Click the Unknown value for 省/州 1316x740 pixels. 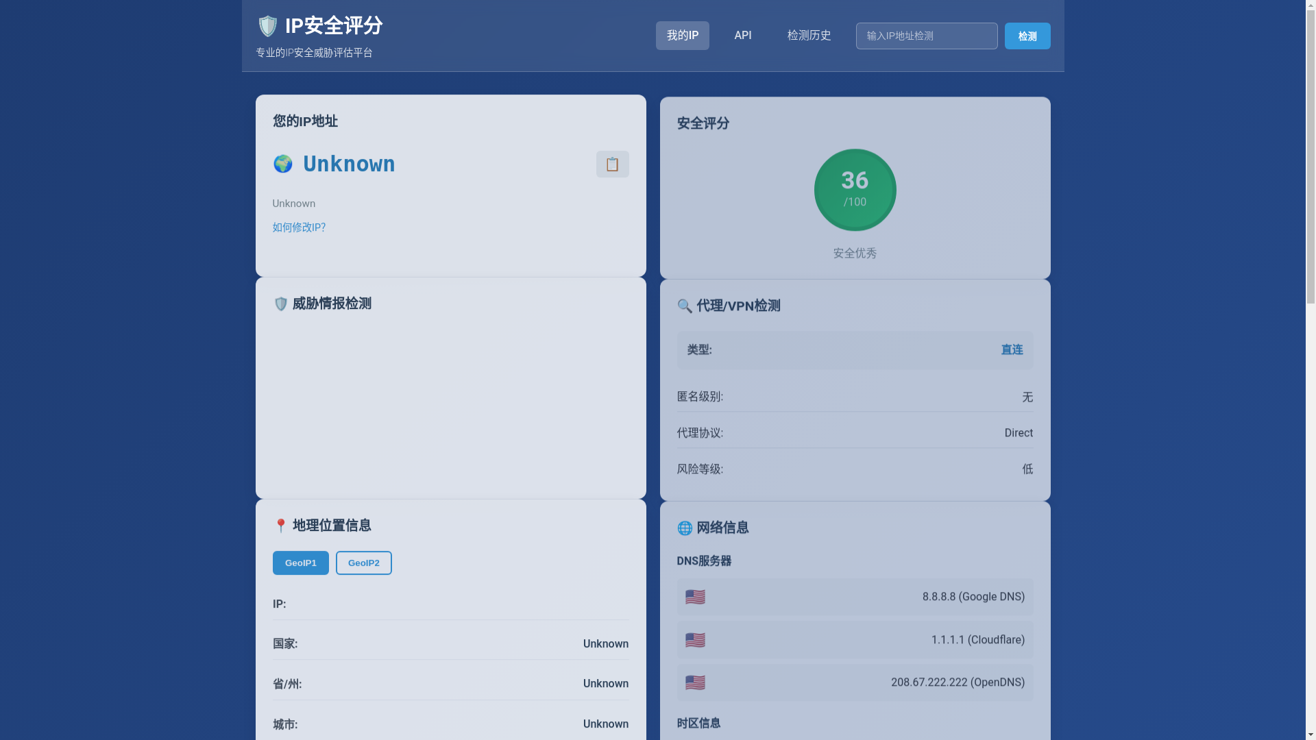(606, 684)
